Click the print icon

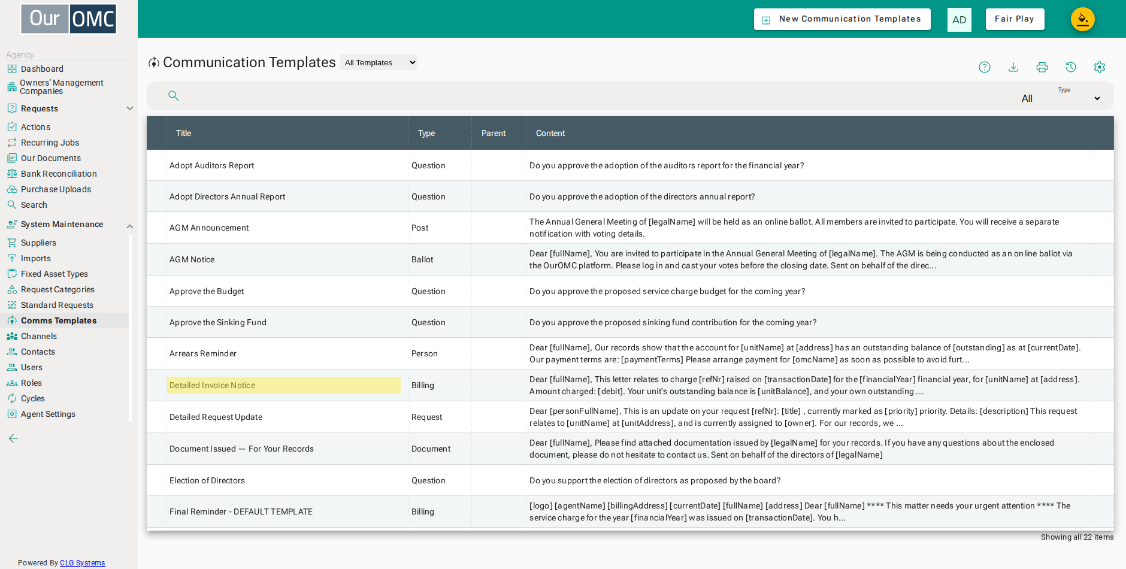click(x=1042, y=67)
